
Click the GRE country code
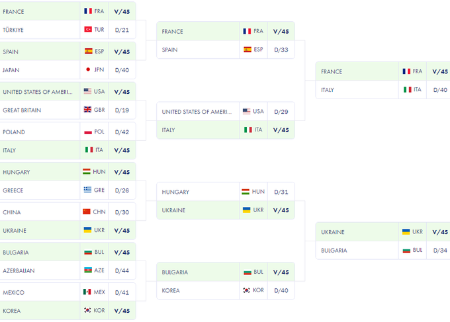coord(99,190)
